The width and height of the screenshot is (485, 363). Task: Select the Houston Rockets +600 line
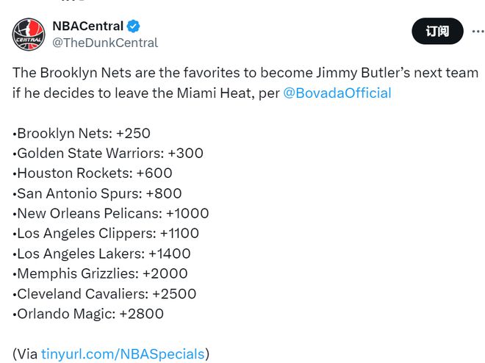click(93, 173)
